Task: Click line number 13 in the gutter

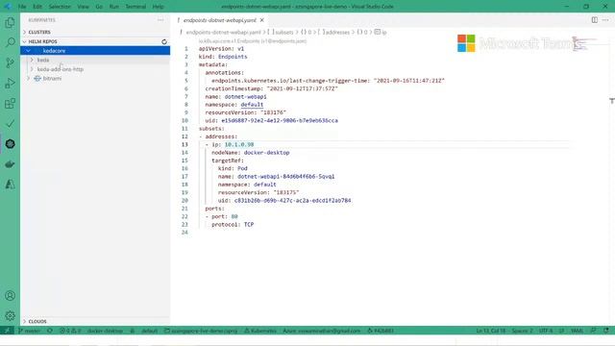Action: (184, 144)
